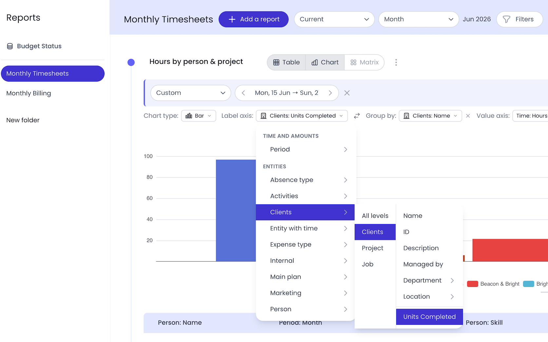The width and height of the screenshot is (548, 342).
Task: Select the Description field
Action: click(x=429, y=248)
